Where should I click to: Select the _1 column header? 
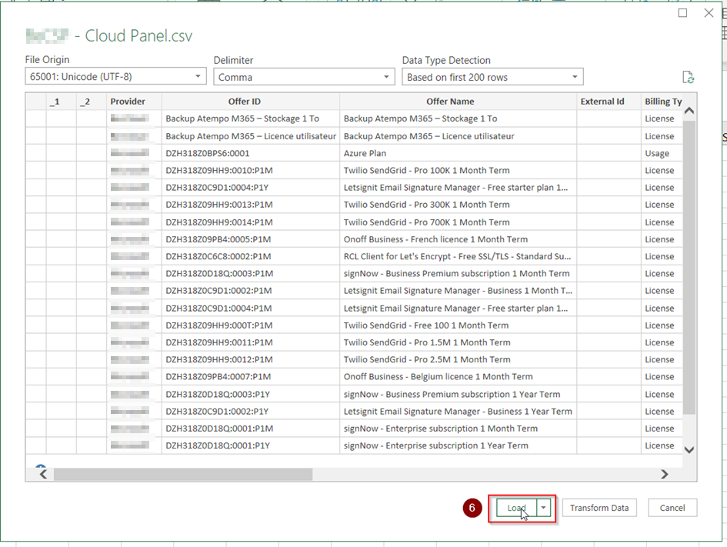coord(62,101)
